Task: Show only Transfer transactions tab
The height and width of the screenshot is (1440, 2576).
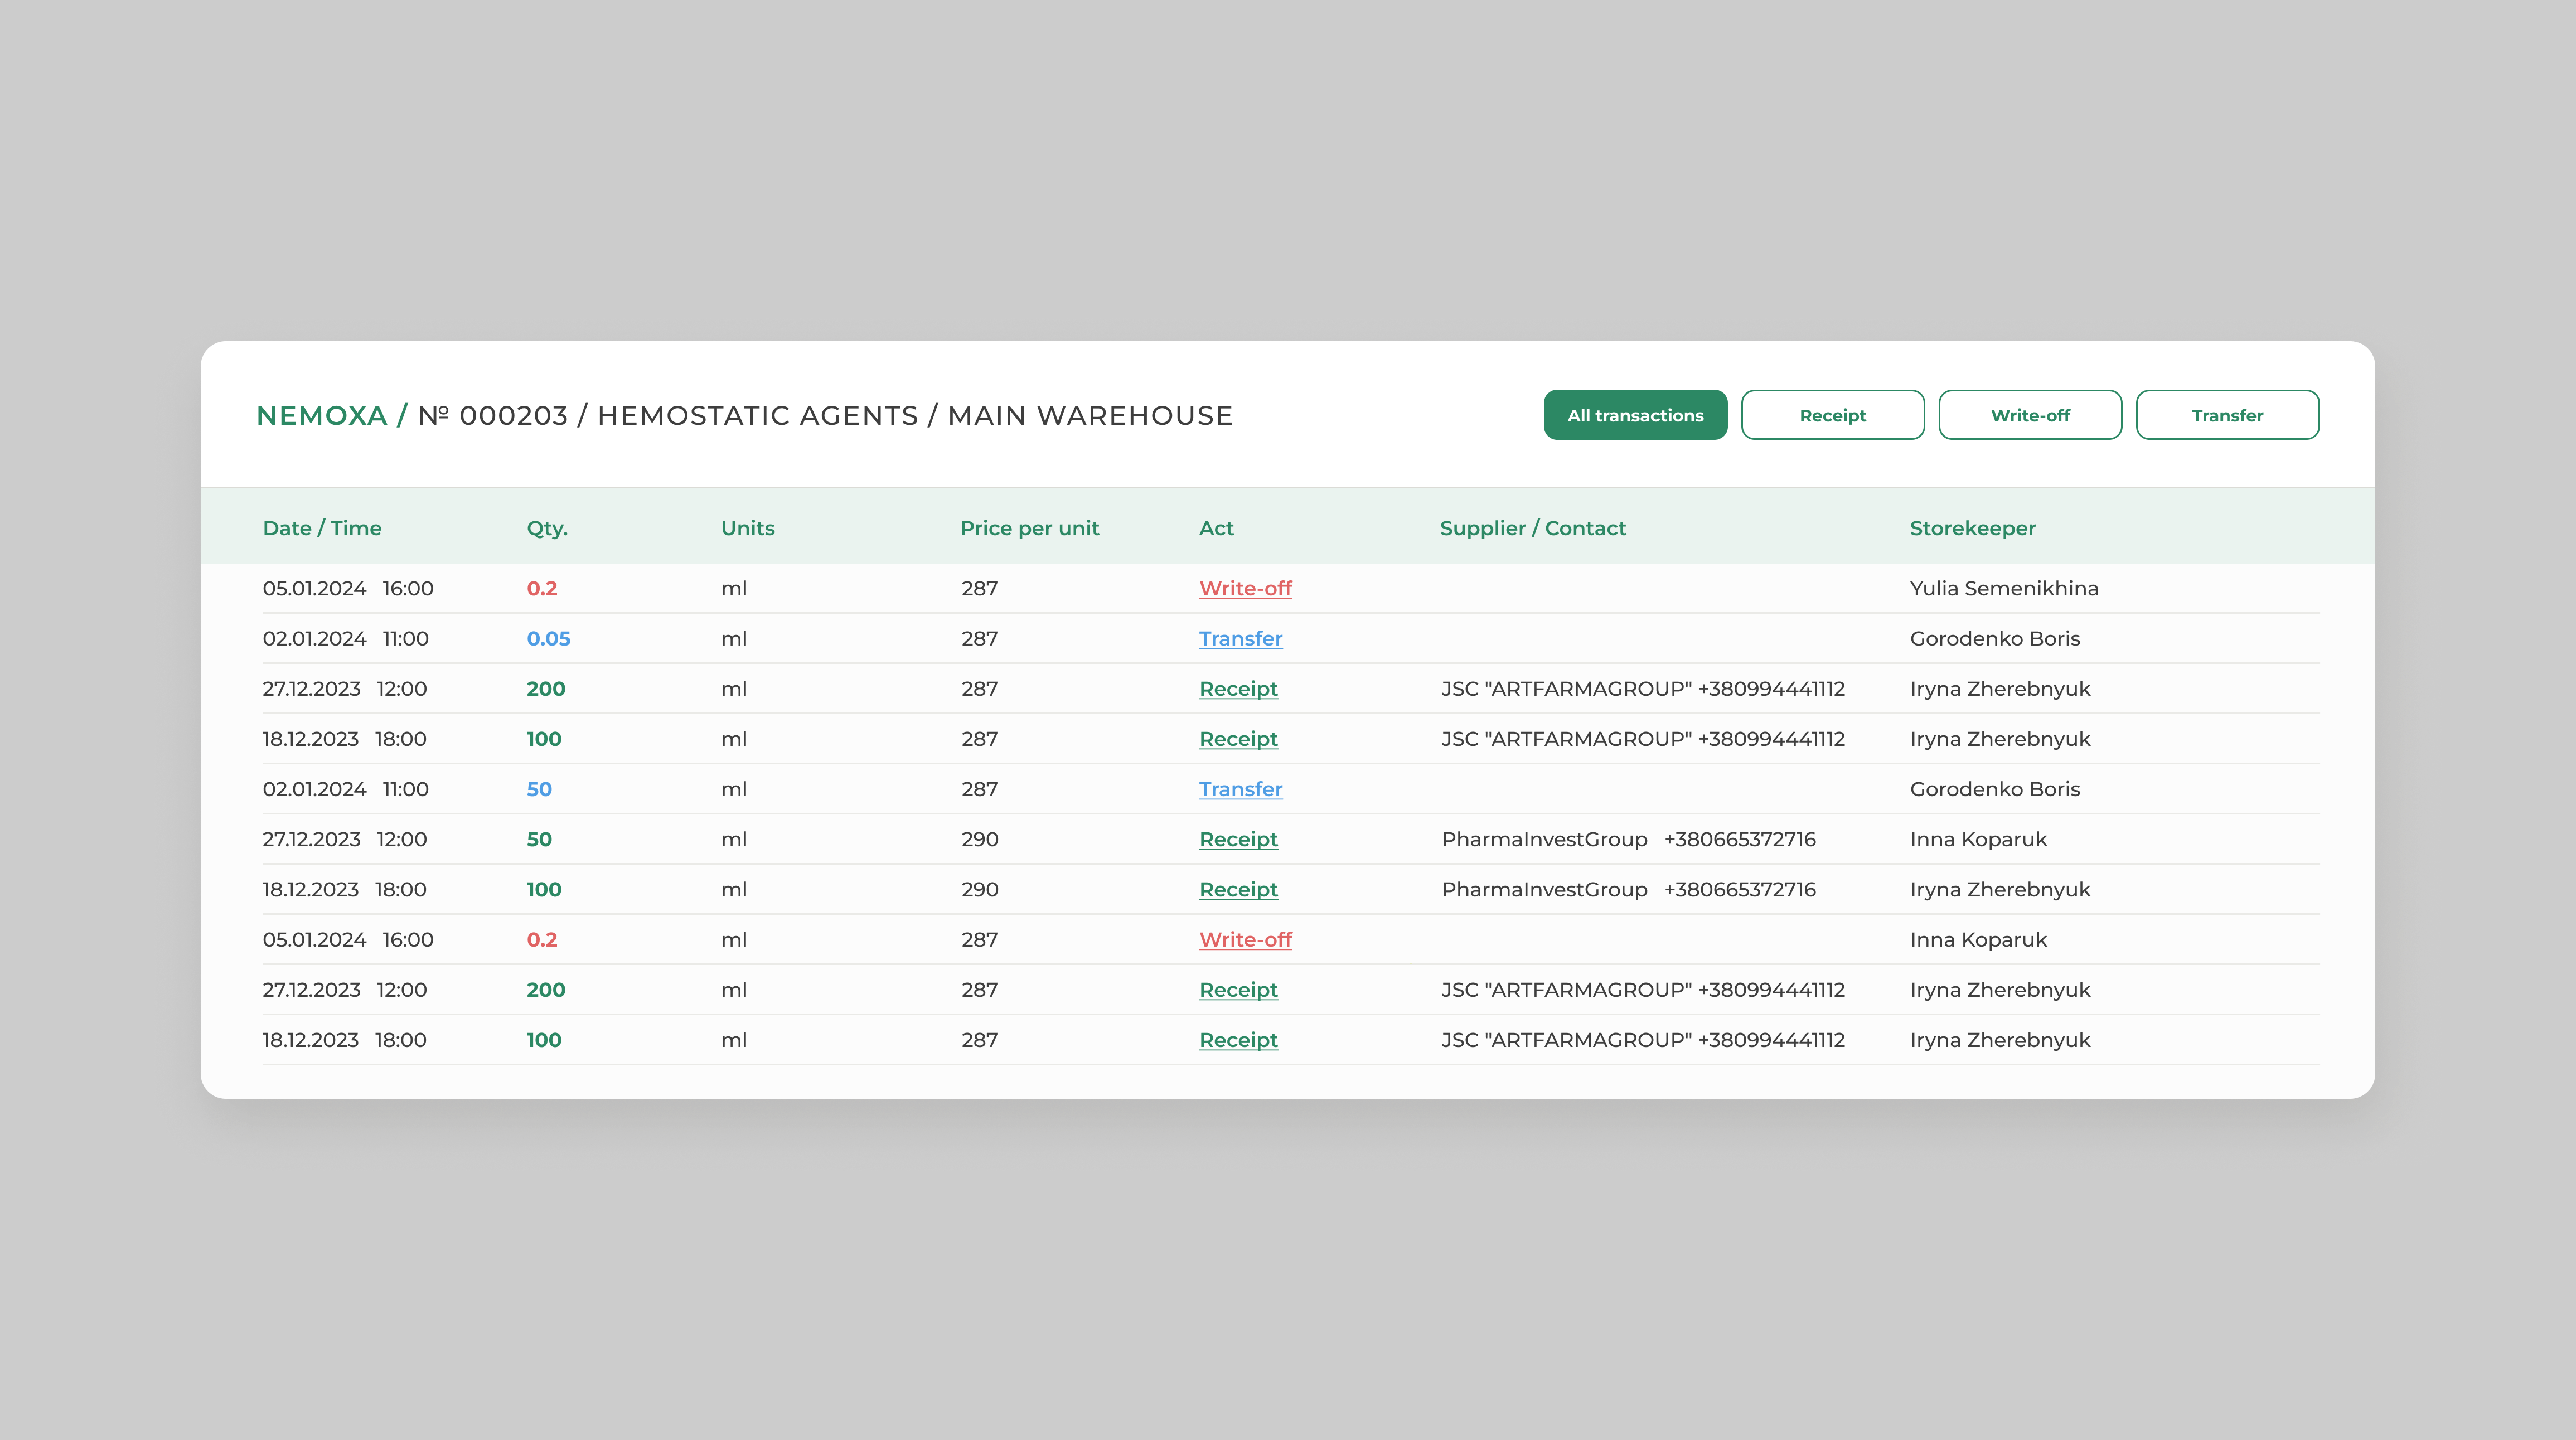Action: pyautogui.click(x=2227, y=415)
